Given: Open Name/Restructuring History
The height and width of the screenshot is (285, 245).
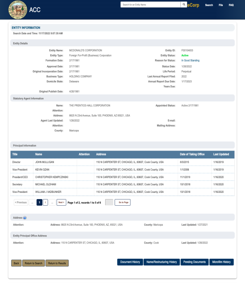Looking at the screenshot, I should pyautogui.click(x=162, y=262).
